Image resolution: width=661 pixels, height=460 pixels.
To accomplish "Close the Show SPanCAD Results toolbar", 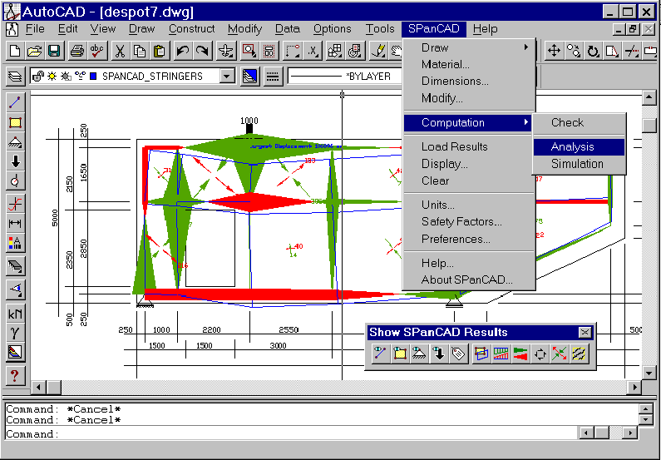I will [x=585, y=332].
